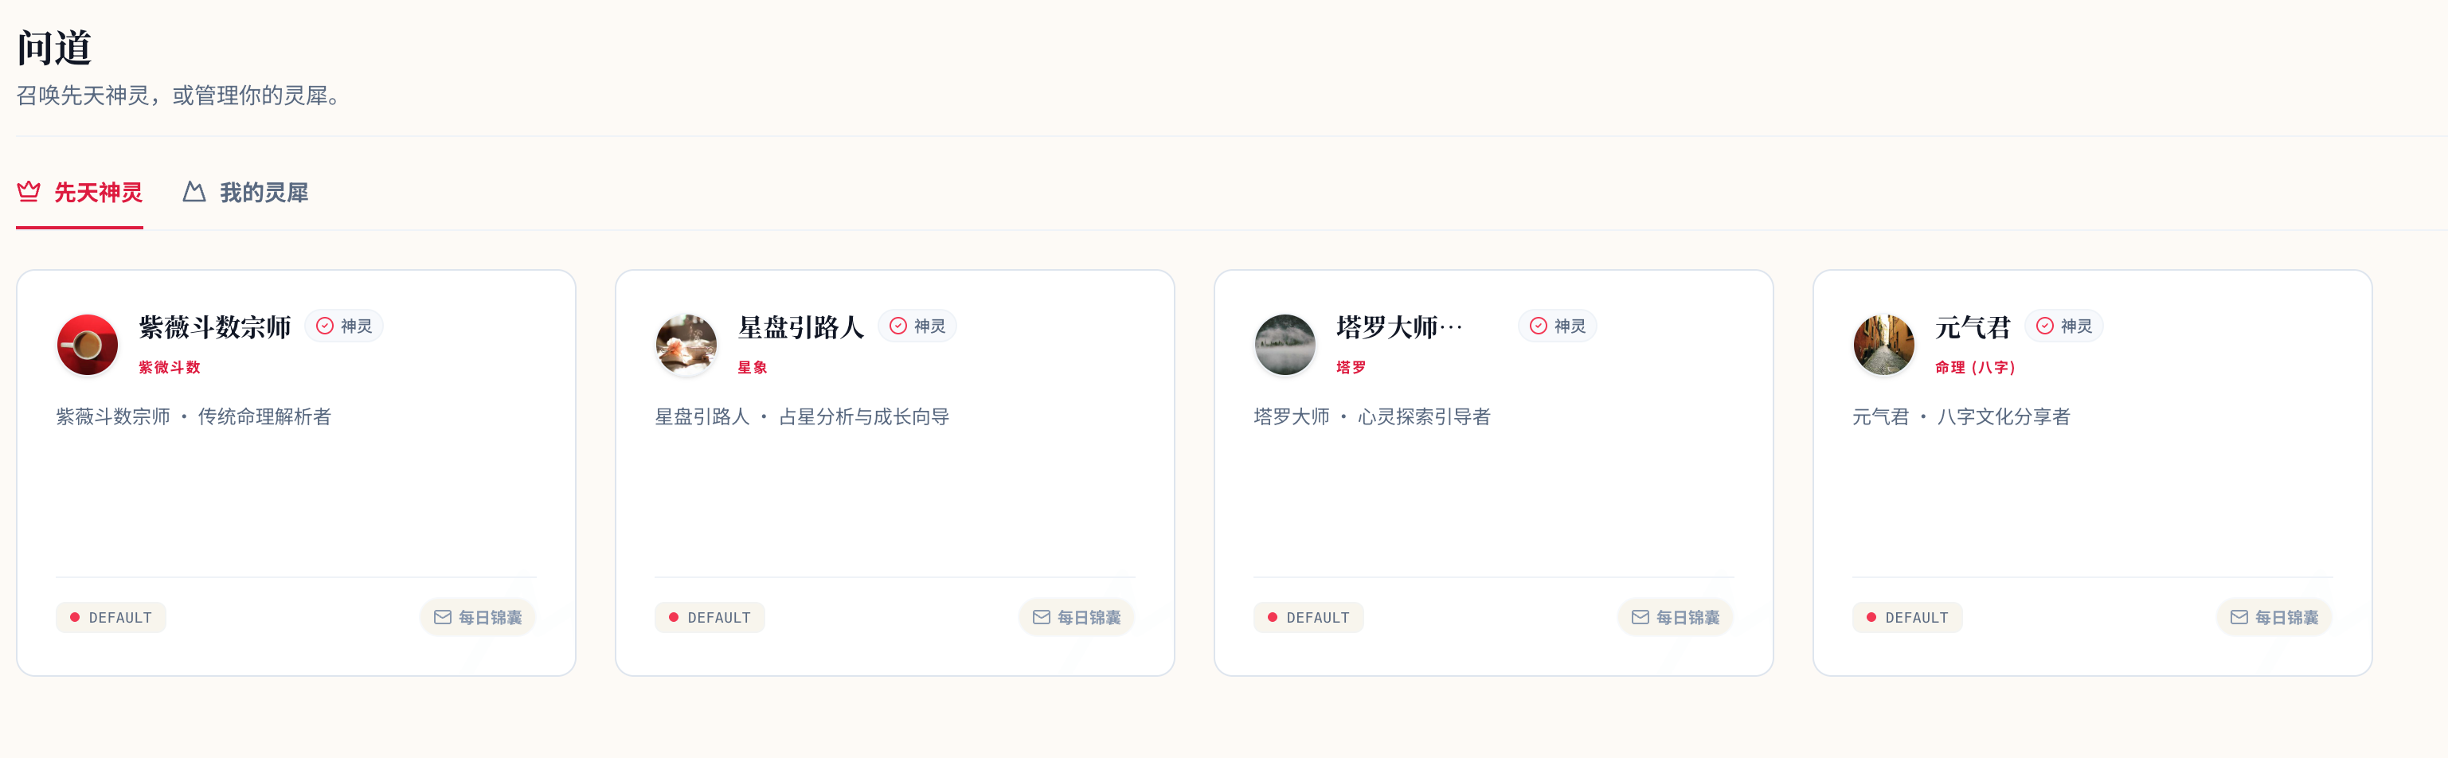Click the DEFAULT tag on 元气君 card
Viewport: 2448px width, 758px height.
click(1907, 617)
